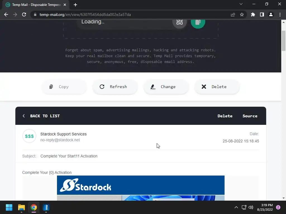
Task: Open the Windows Start menu
Action: tap(9, 207)
